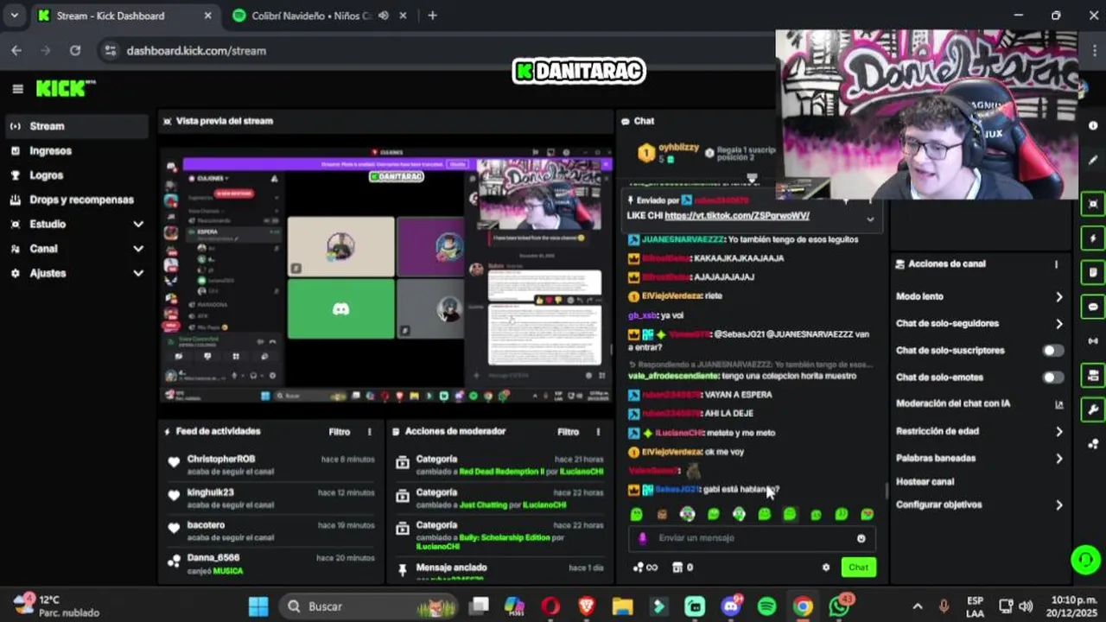The height and width of the screenshot is (622, 1106).
Task: Open the info icon in the right sidebar
Action: click(1093, 125)
